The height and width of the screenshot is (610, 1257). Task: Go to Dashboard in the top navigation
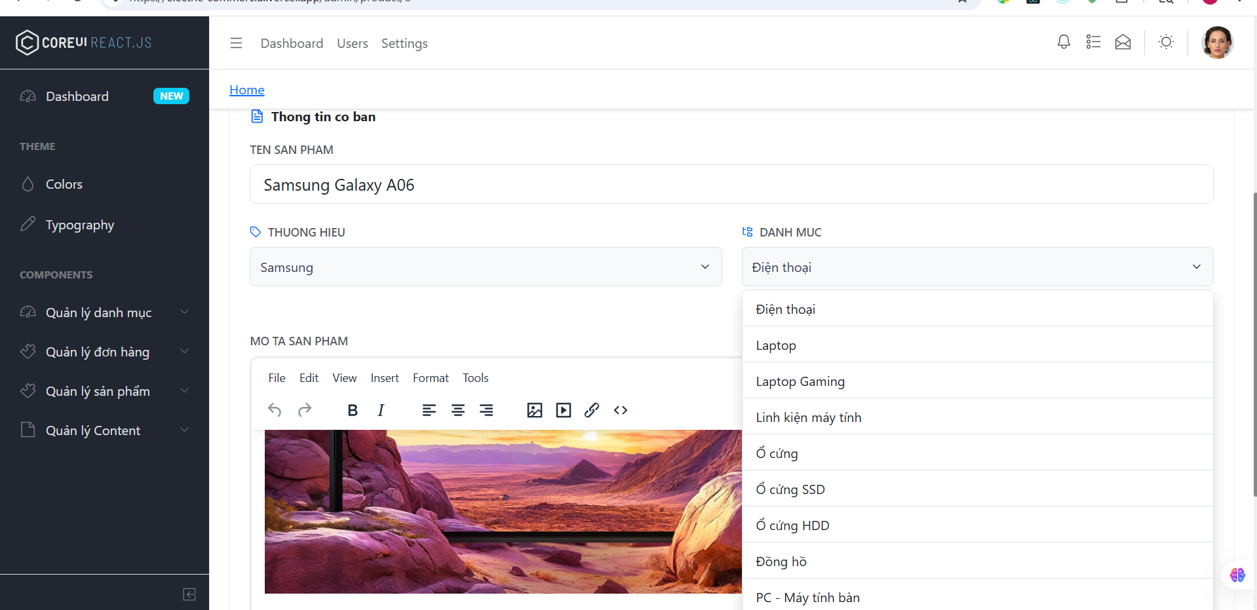pos(292,43)
